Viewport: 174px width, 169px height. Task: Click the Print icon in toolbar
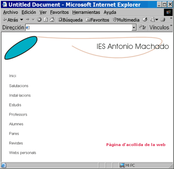tap(163, 20)
